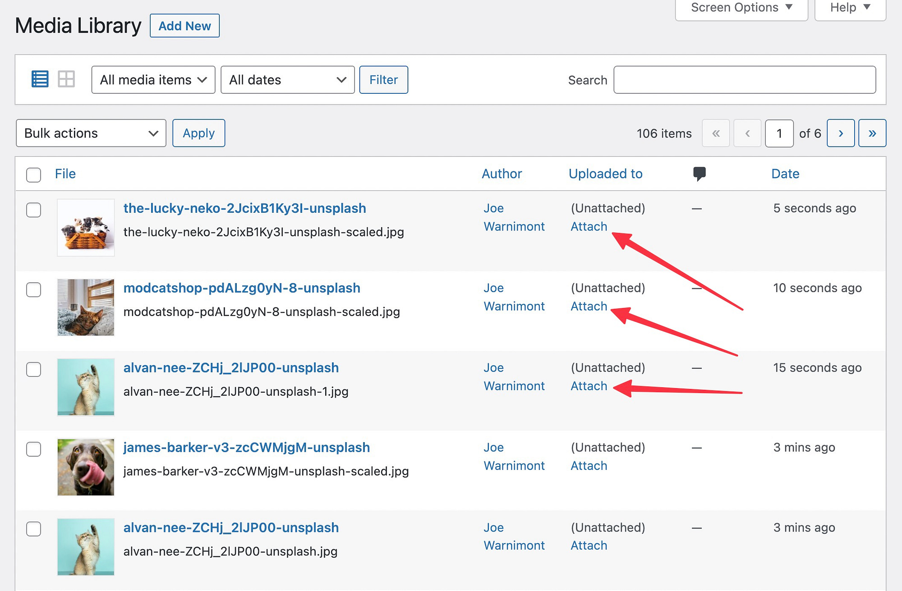Image resolution: width=902 pixels, height=591 pixels.
Task: Go to the previous page
Action: (747, 133)
